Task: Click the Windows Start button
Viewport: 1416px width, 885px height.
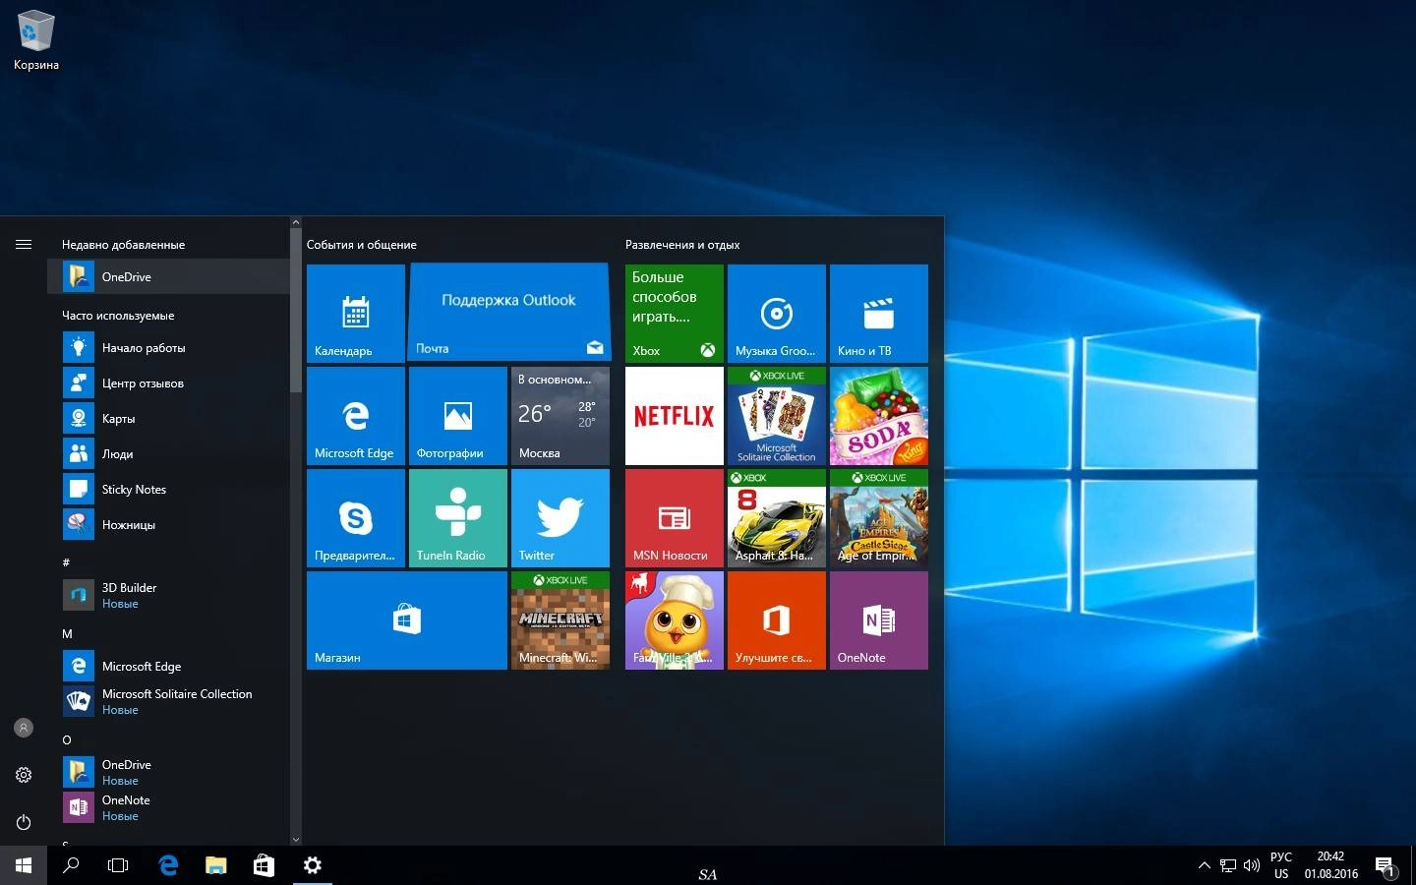Action: pos(24,865)
